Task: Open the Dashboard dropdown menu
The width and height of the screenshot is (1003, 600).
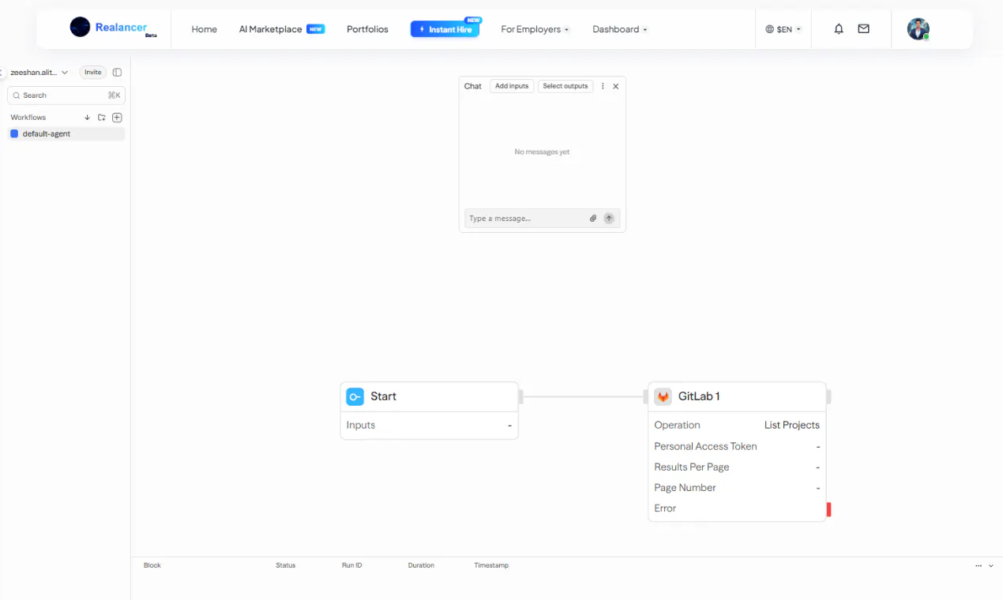Action: tap(620, 29)
